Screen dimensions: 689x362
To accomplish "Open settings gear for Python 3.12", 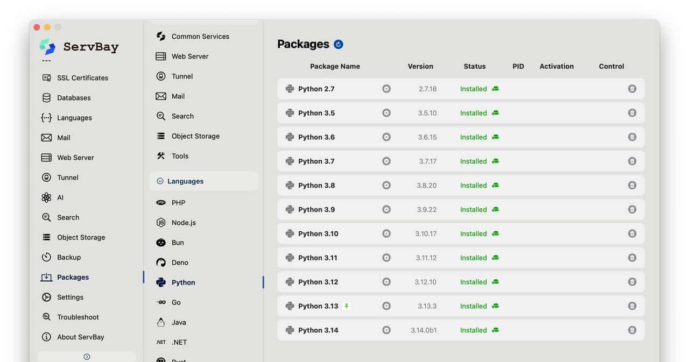I will pyautogui.click(x=386, y=282).
